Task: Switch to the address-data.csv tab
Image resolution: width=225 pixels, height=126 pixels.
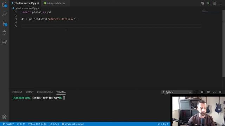Action: click(x=56, y=3)
